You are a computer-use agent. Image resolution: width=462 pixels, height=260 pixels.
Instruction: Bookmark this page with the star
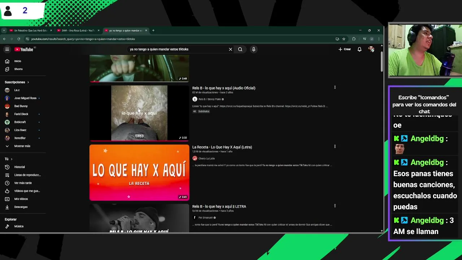click(x=344, y=39)
